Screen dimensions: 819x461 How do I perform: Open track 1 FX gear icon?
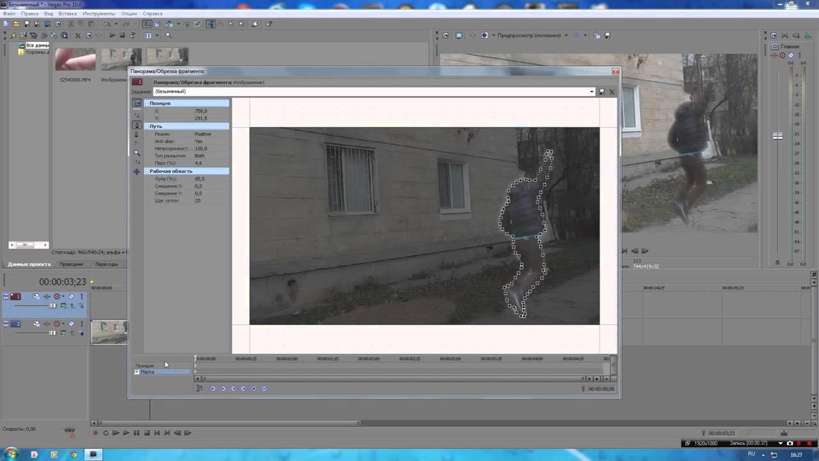[57, 296]
